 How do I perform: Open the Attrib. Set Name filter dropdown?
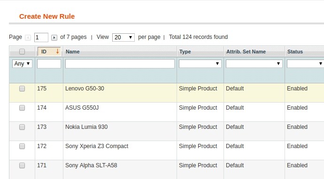[254, 64]
